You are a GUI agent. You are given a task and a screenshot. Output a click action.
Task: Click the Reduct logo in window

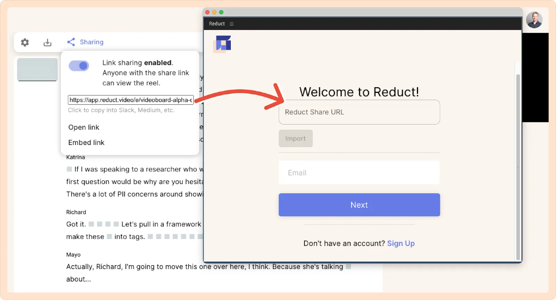click(x=222, y=44)
